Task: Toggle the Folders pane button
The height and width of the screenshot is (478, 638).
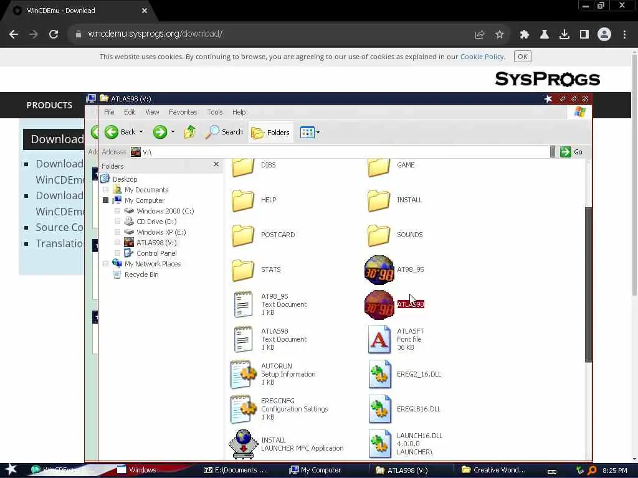Action: pos(270,133)
